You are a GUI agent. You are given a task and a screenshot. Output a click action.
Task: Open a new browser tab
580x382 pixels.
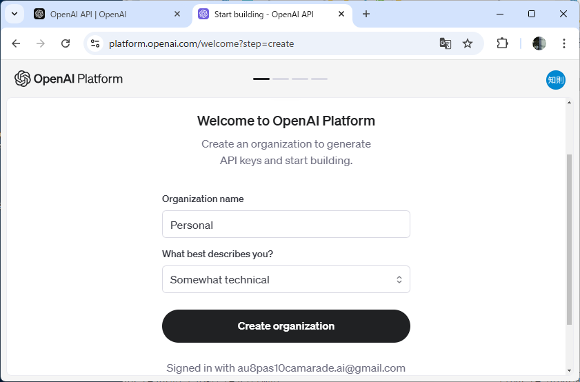point(366,14)
